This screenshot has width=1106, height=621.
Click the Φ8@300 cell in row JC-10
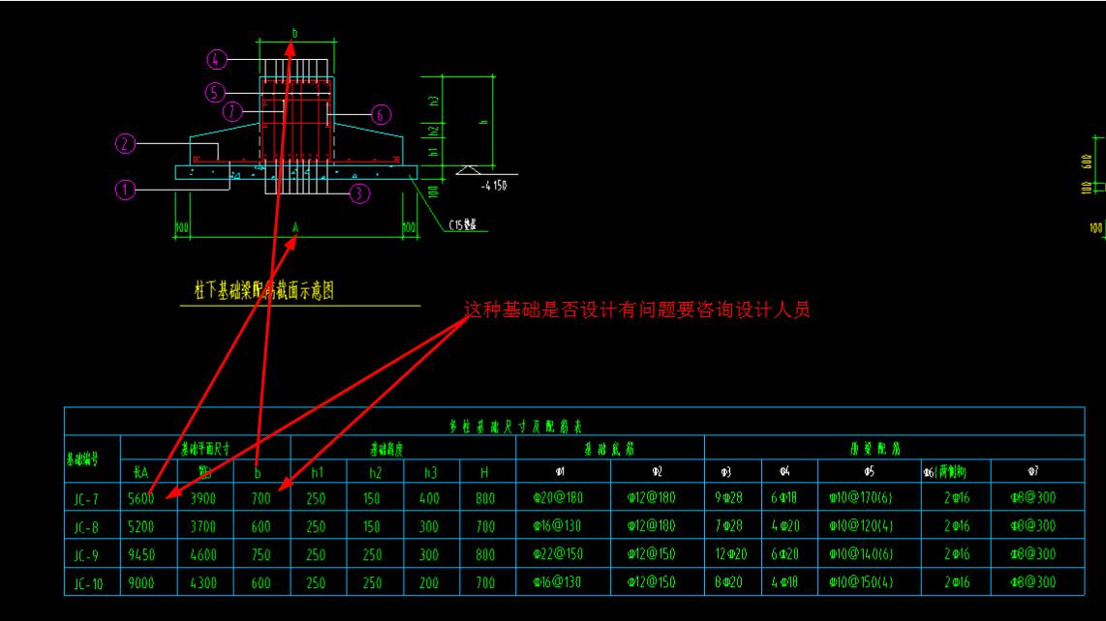pos(1033,582)
